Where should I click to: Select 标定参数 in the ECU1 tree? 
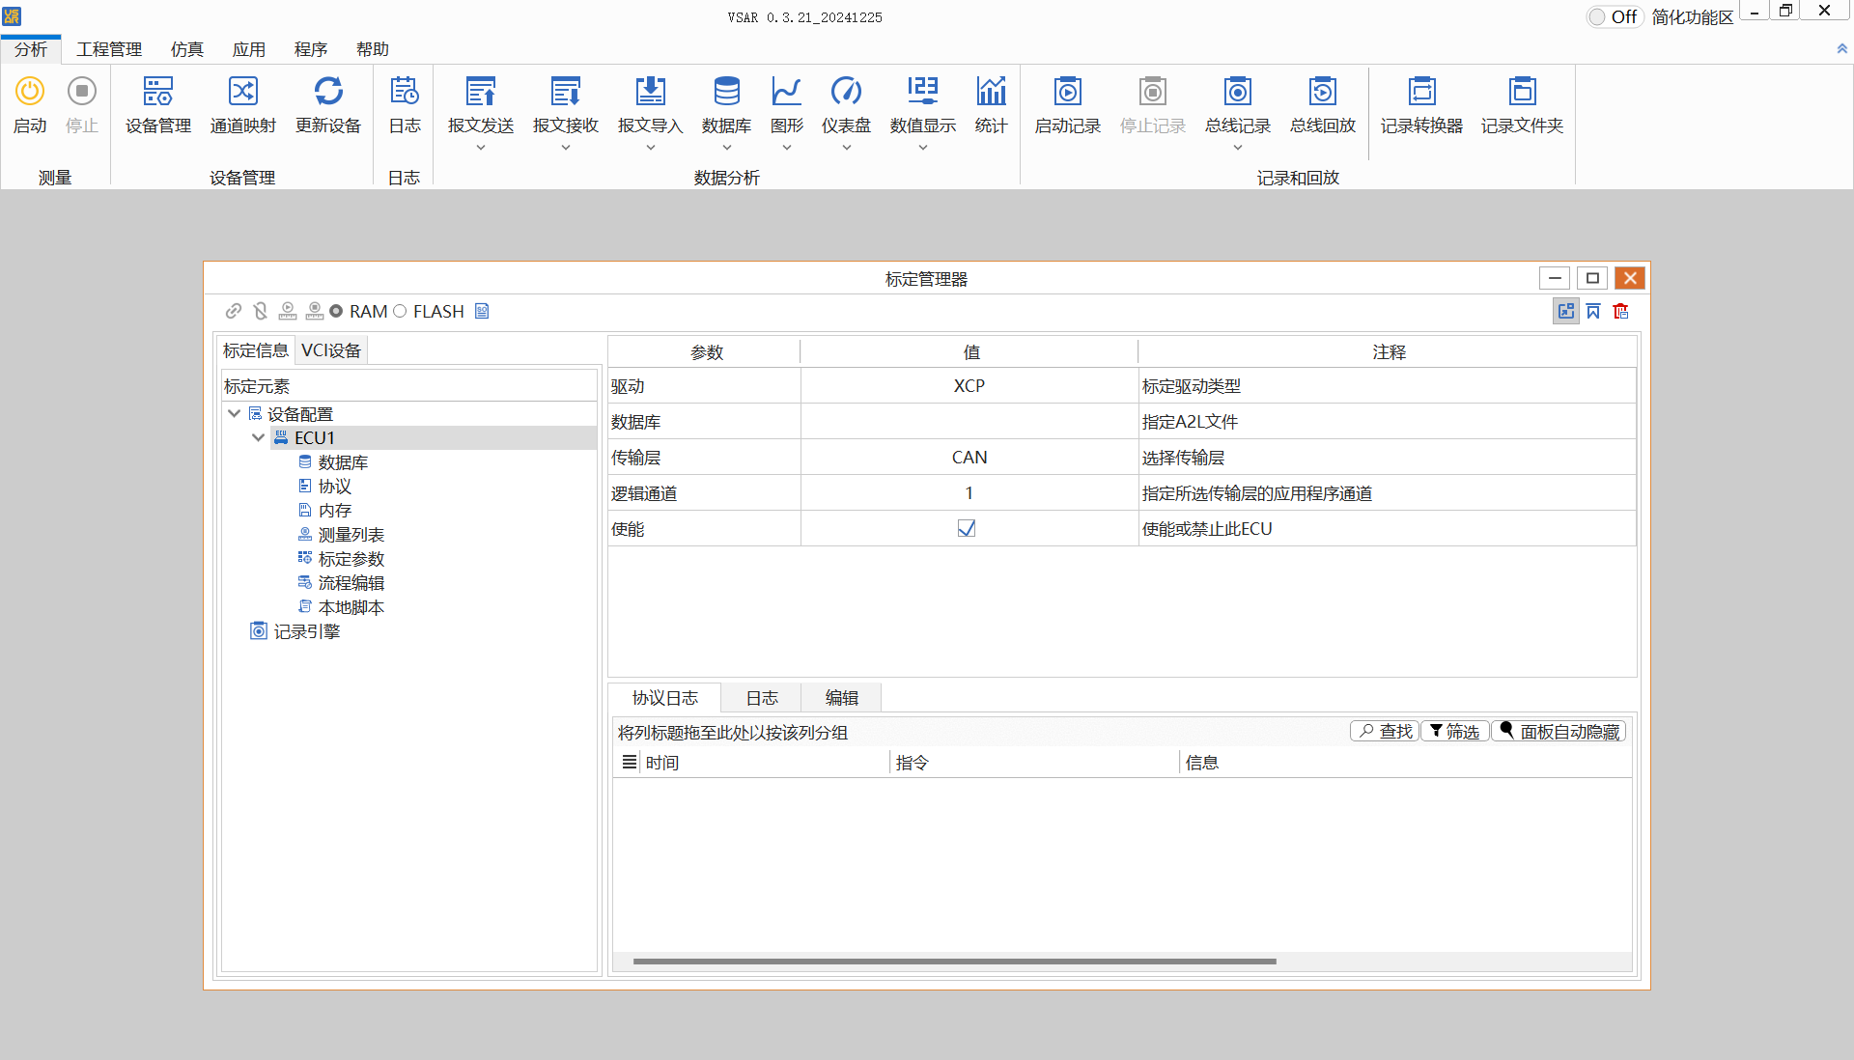[x=351, y=559]
